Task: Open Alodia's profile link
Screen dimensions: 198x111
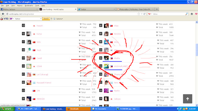Action: tap(117, 58)
